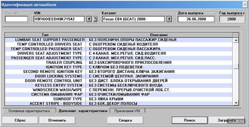The height and width of the screenshot is (127, 249).
Task: Switch to the Основные характеристики tab
Action: [29, 111]
